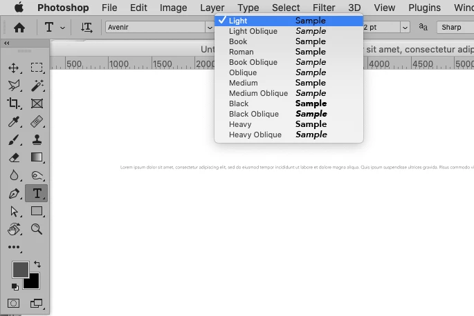Click the gray foreground color swatch

coord(19,268)
